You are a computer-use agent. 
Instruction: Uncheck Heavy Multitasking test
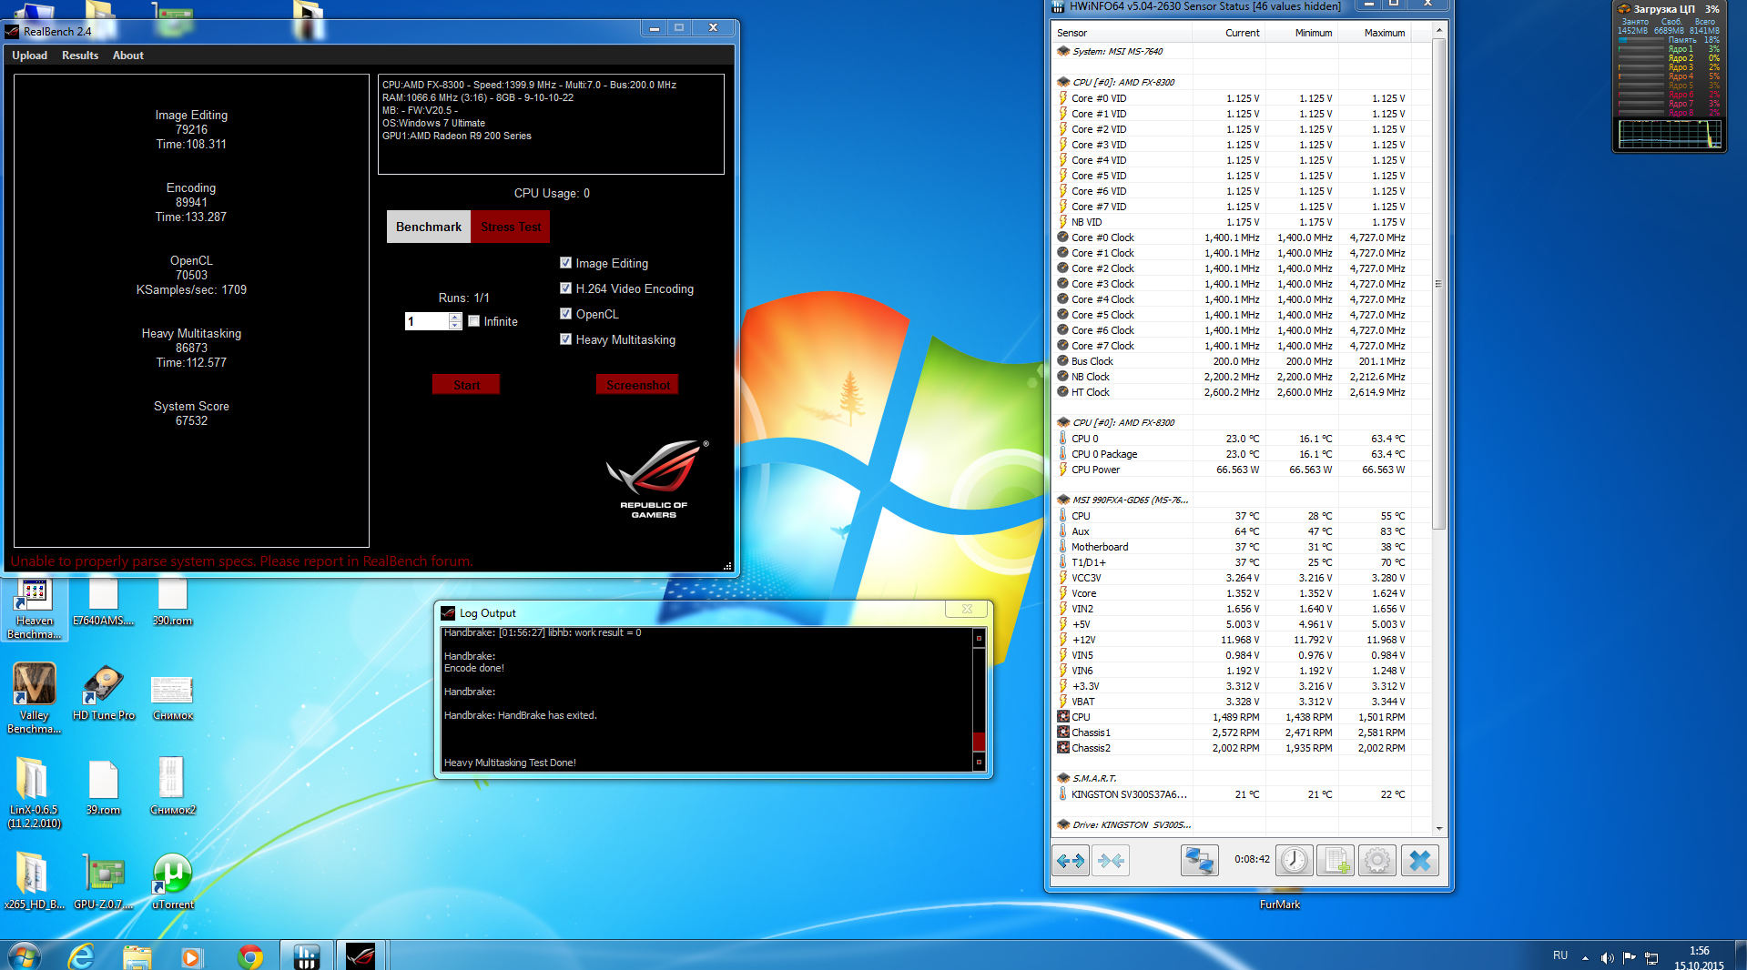pyautogui.click(x=565, y=339)
